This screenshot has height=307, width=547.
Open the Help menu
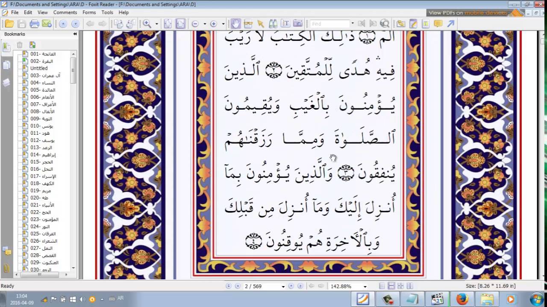[x=124, y=12]
